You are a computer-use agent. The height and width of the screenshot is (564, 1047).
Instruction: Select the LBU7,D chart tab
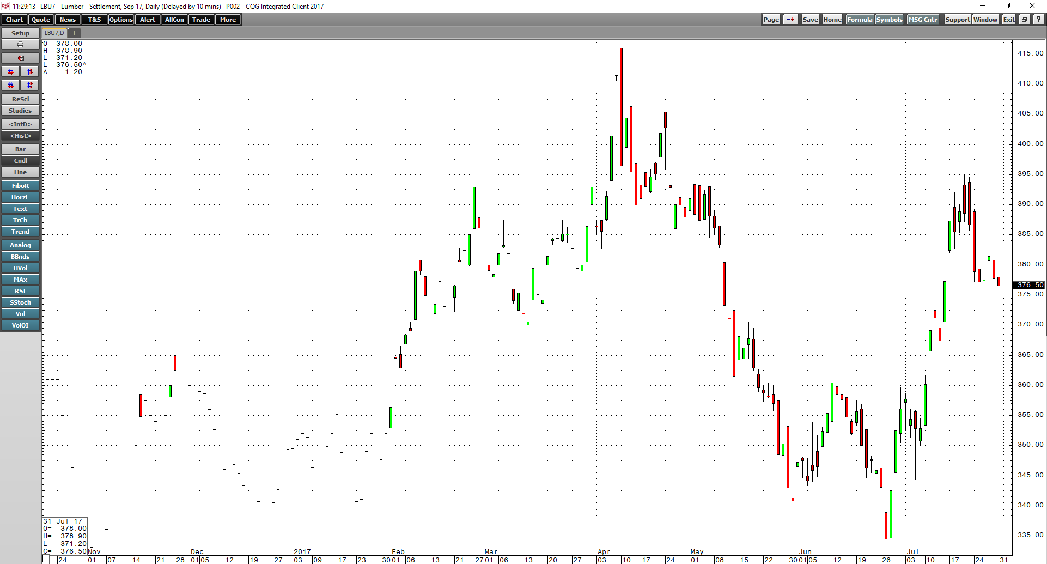click(x=54, y=33)
